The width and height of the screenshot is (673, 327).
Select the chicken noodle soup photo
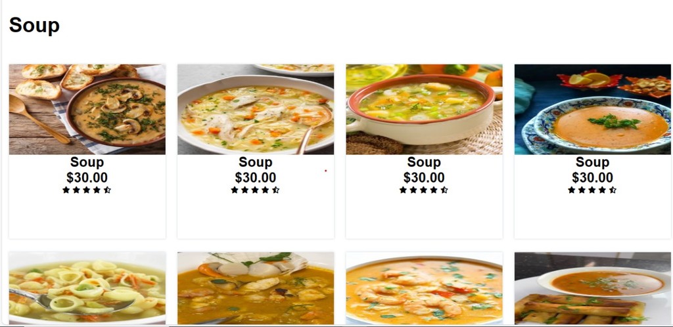pos(256,109)
